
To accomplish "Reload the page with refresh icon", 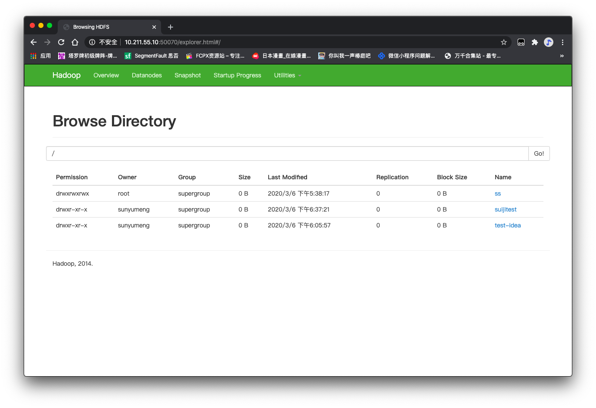I will tap(61, 42).
